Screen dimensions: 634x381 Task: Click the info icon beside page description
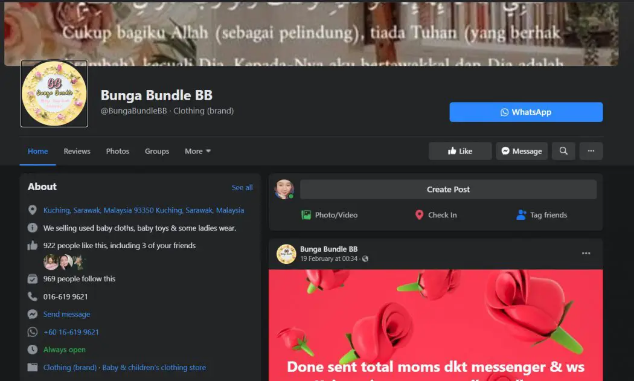pos(33,228)
